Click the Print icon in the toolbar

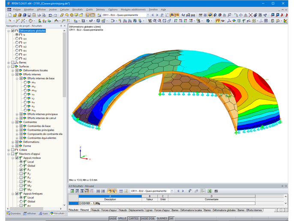39,15
